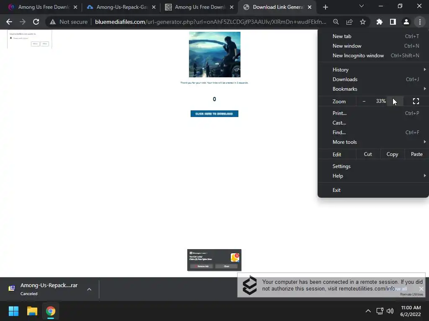Click Paste in the Edit row

[x=416, y=154]
